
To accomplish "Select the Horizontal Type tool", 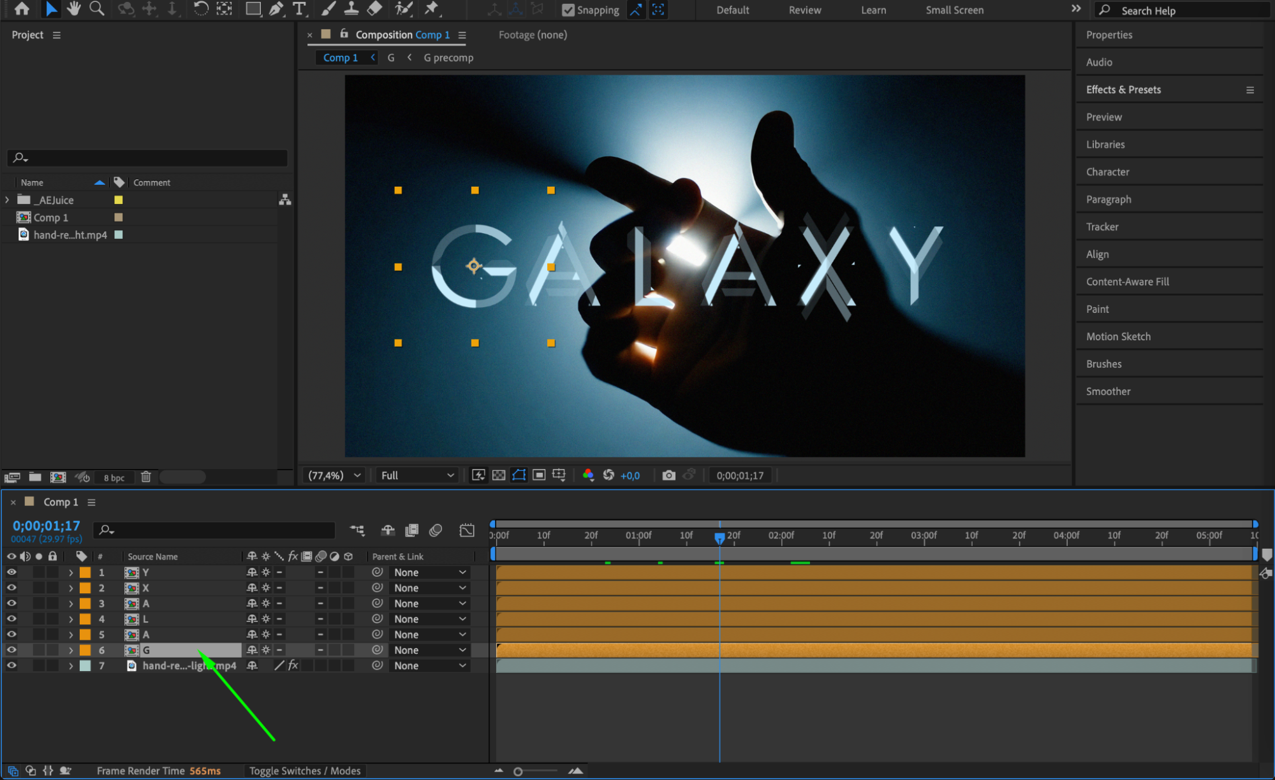I will 298,9.
